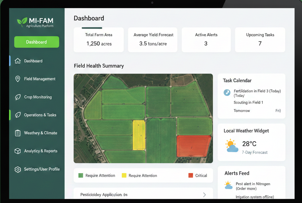Expand the Pesticide Application row chevron
The image size is (302, 203).
[x=204, y=195]
